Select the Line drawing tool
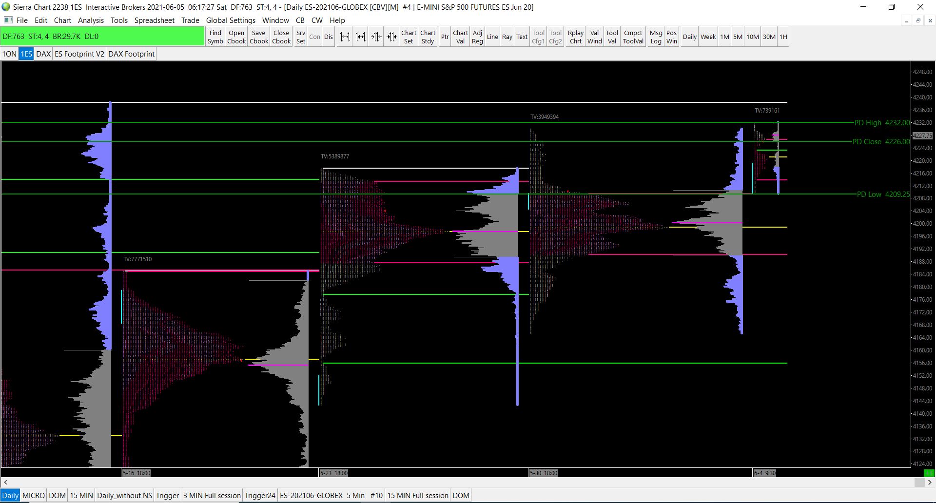 (492, 37)
